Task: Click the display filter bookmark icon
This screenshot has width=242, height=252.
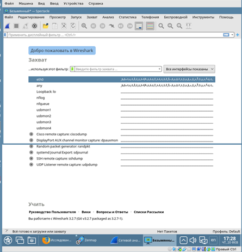Action: coord(5,35)
